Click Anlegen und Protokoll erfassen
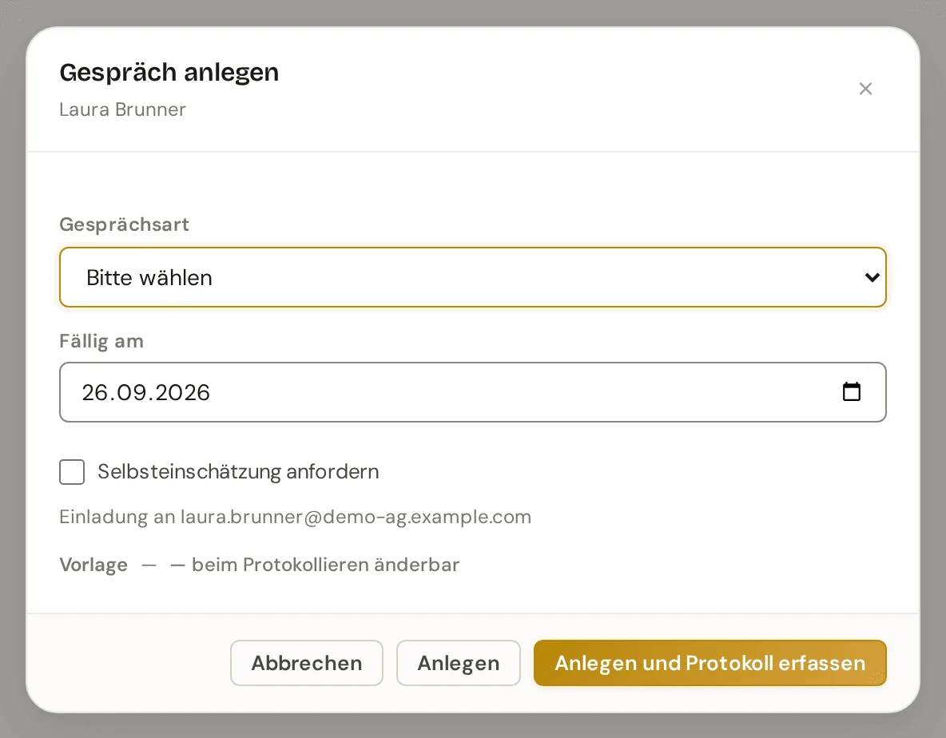946x738 pixels. (x=709, y=663)
